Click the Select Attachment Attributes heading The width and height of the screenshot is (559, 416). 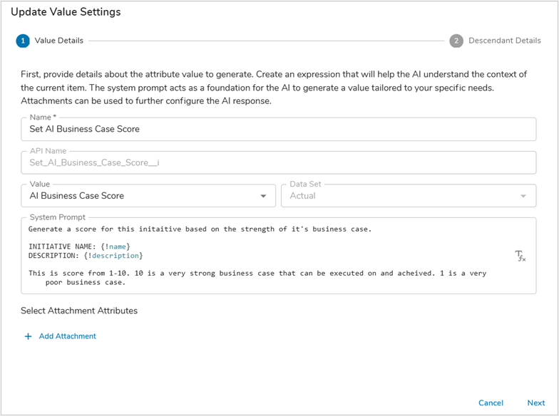tap(79, 311)
